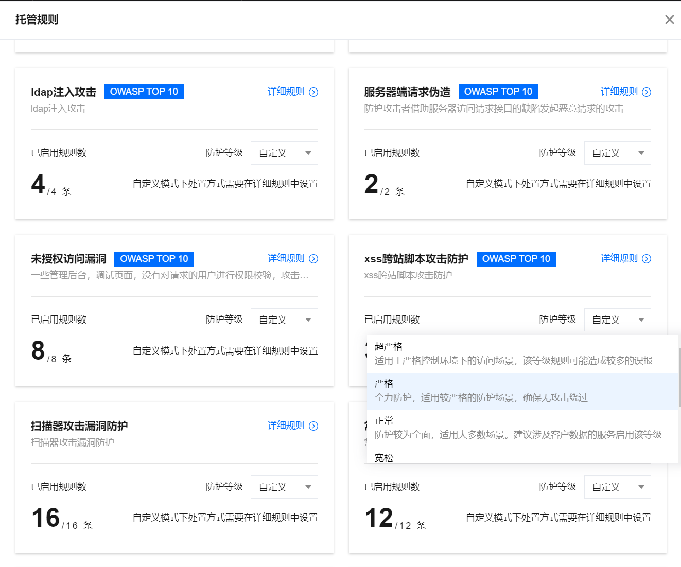The width and height of the screenshot is (681, 567).
Task: Open 防护等级 dropdown in 服务器端请求伪造 card
Action: tap(618, 153)
